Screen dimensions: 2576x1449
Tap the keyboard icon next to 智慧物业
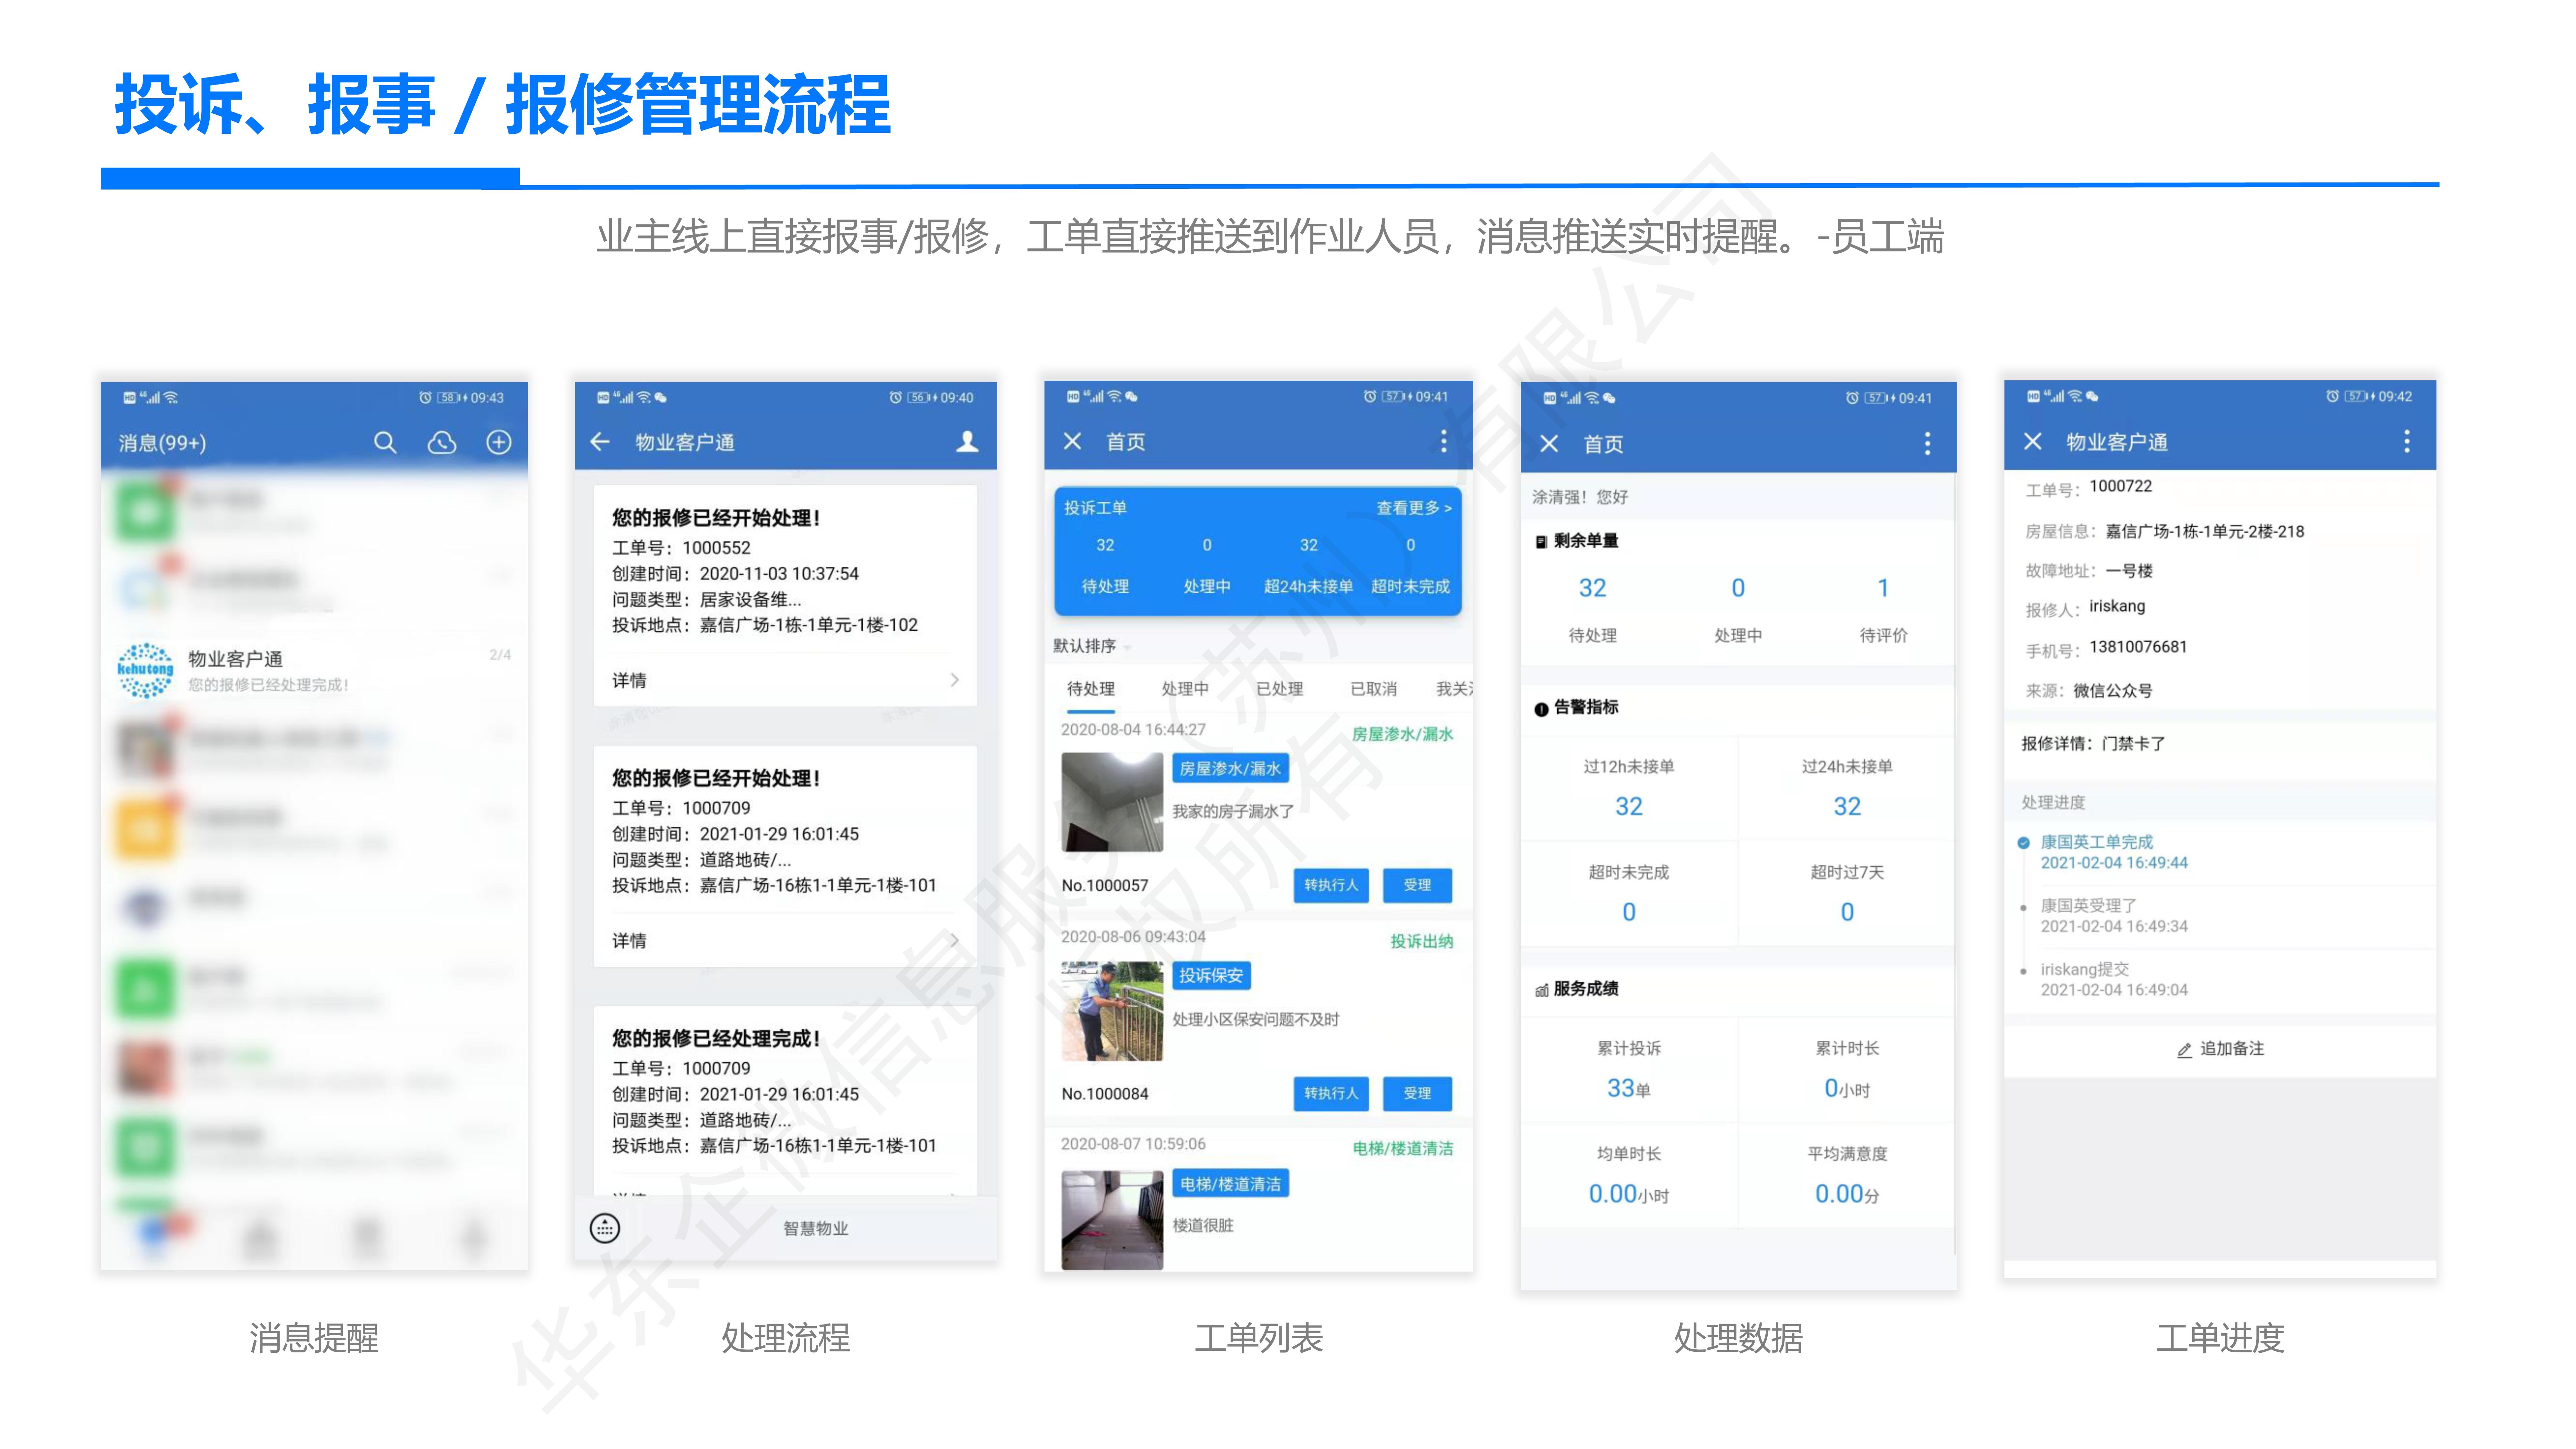605,1228
